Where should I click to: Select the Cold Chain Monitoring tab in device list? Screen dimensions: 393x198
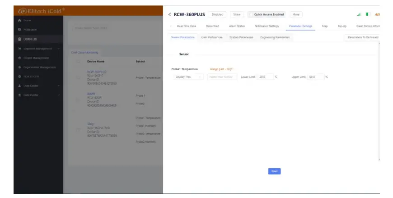click(85, 53)
